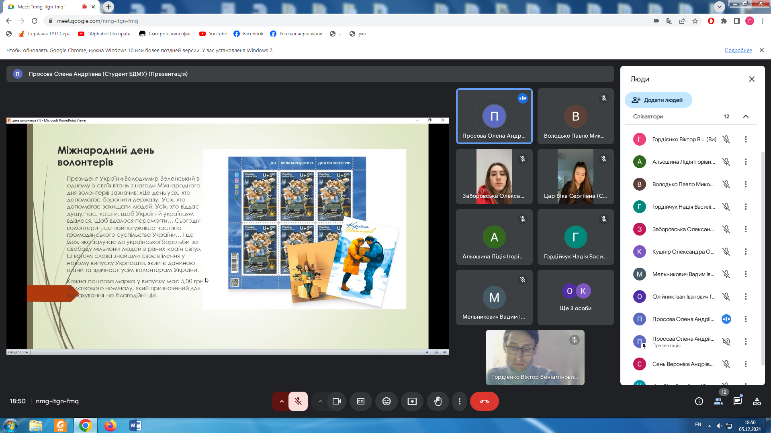
Task: Click muted mic icon for Сень Вероніка
Action: point(726,364)
